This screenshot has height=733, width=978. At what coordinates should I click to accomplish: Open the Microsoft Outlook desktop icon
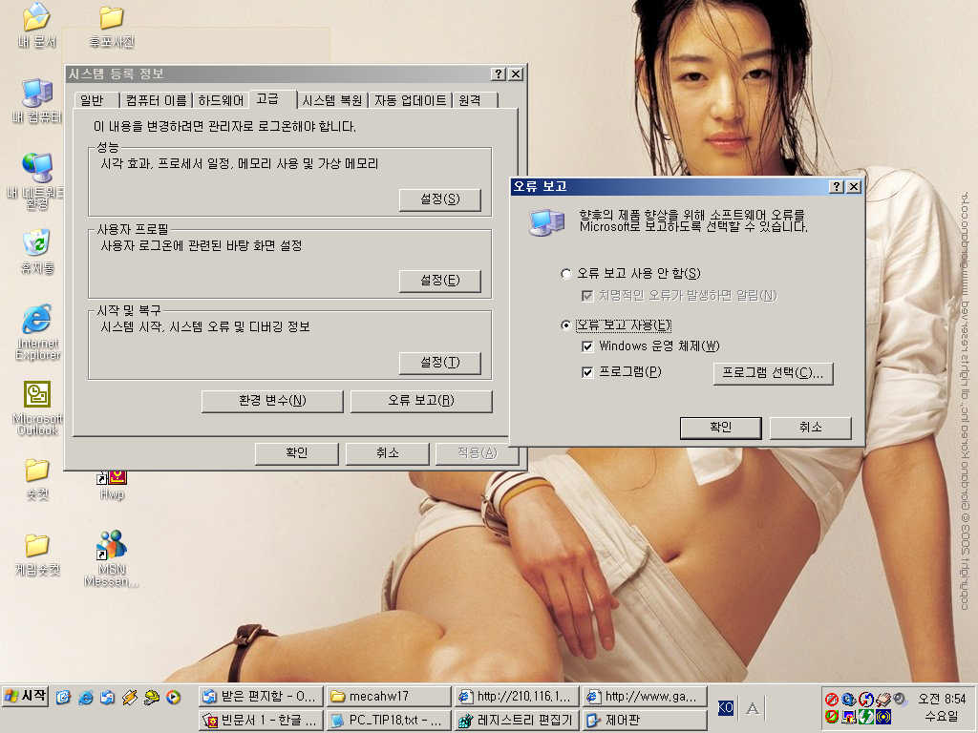pos(36,395)
